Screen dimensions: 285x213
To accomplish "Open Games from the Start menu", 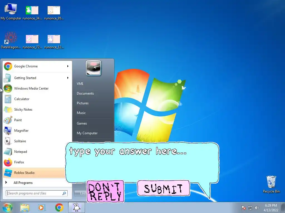I will click(82, 123).
